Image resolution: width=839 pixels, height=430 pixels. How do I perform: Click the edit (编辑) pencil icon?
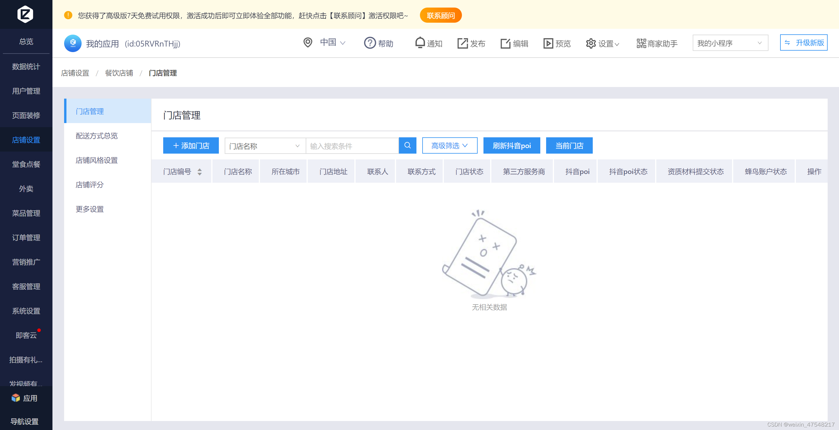click(x=505, y=43)
